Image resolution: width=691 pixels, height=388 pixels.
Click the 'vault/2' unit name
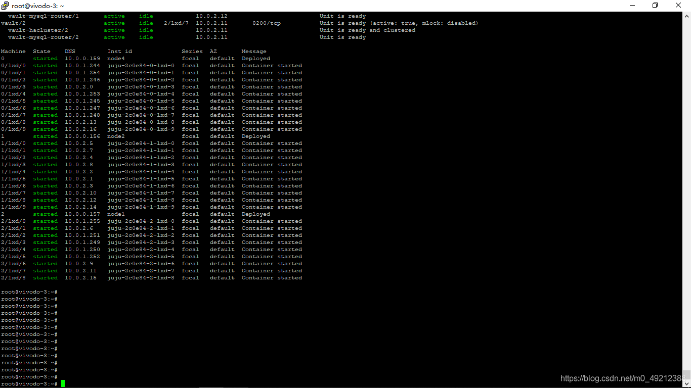click(x=13, y=23)
